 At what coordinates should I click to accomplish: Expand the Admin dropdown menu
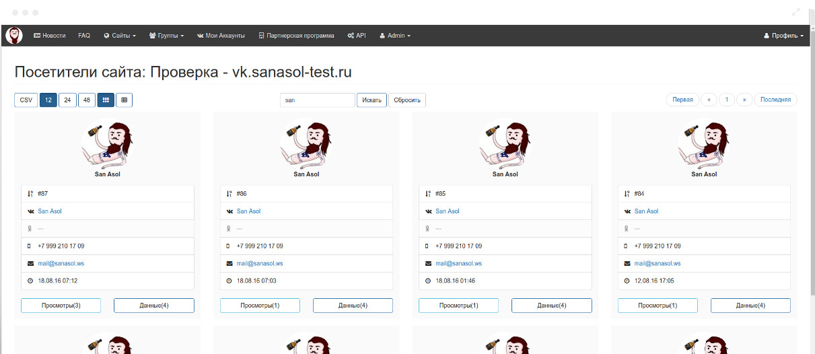point(395,36)
